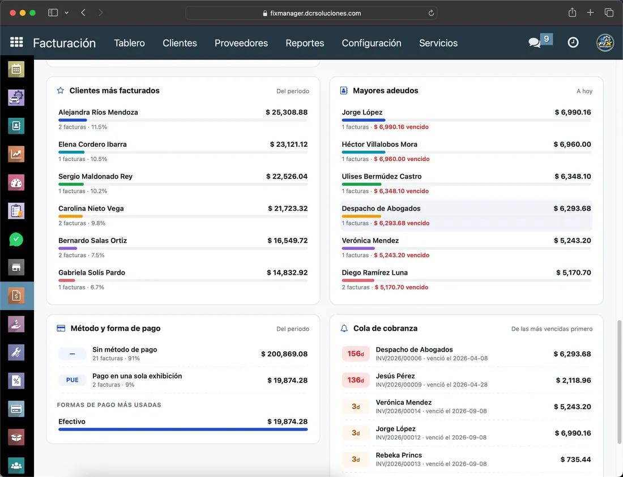
Task: Open the car service gear sidebar icon
Action: [16, 98]
